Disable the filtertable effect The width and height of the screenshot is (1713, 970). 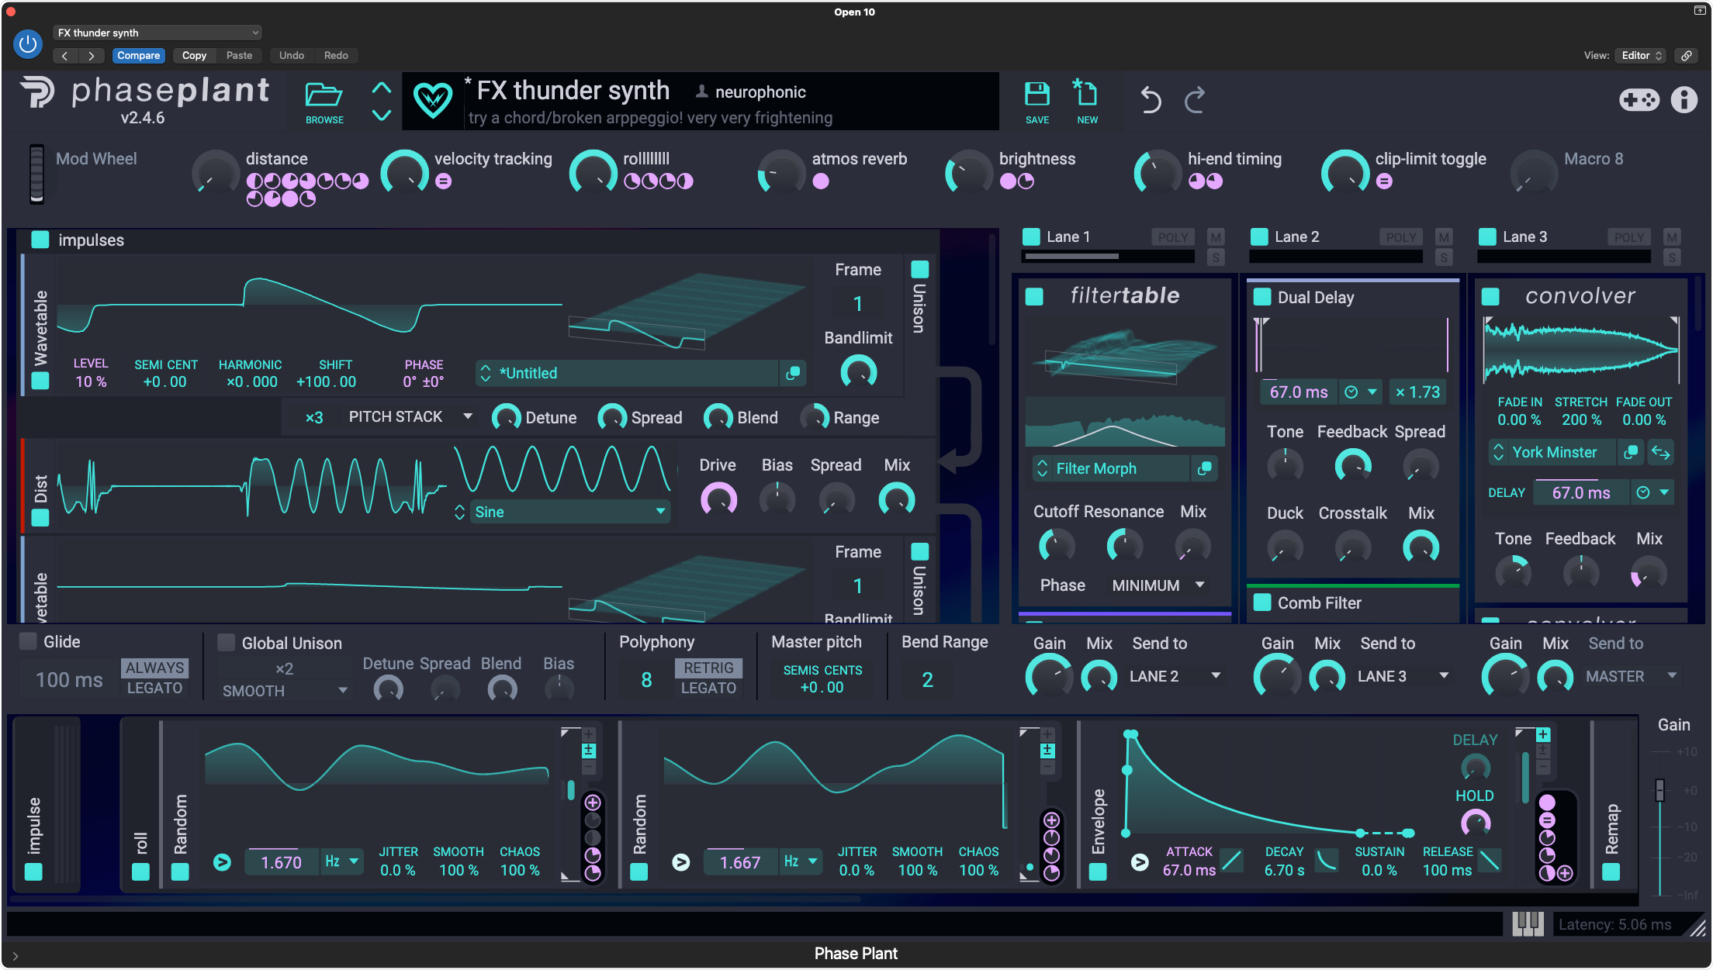coord(1034,297)
